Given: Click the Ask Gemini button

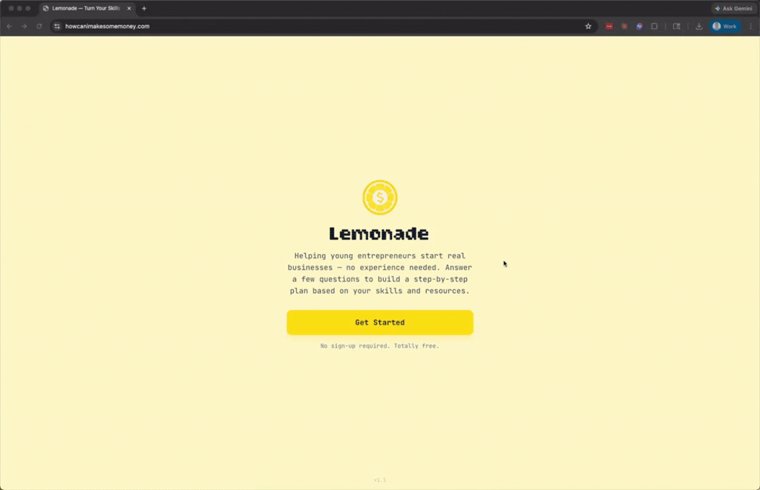Looking at the screenshot, I should tap(734, 8).
